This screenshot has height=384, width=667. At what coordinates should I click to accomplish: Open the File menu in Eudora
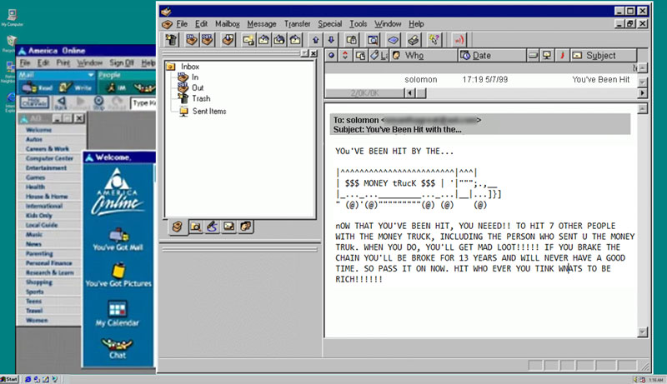pos(182,24)
